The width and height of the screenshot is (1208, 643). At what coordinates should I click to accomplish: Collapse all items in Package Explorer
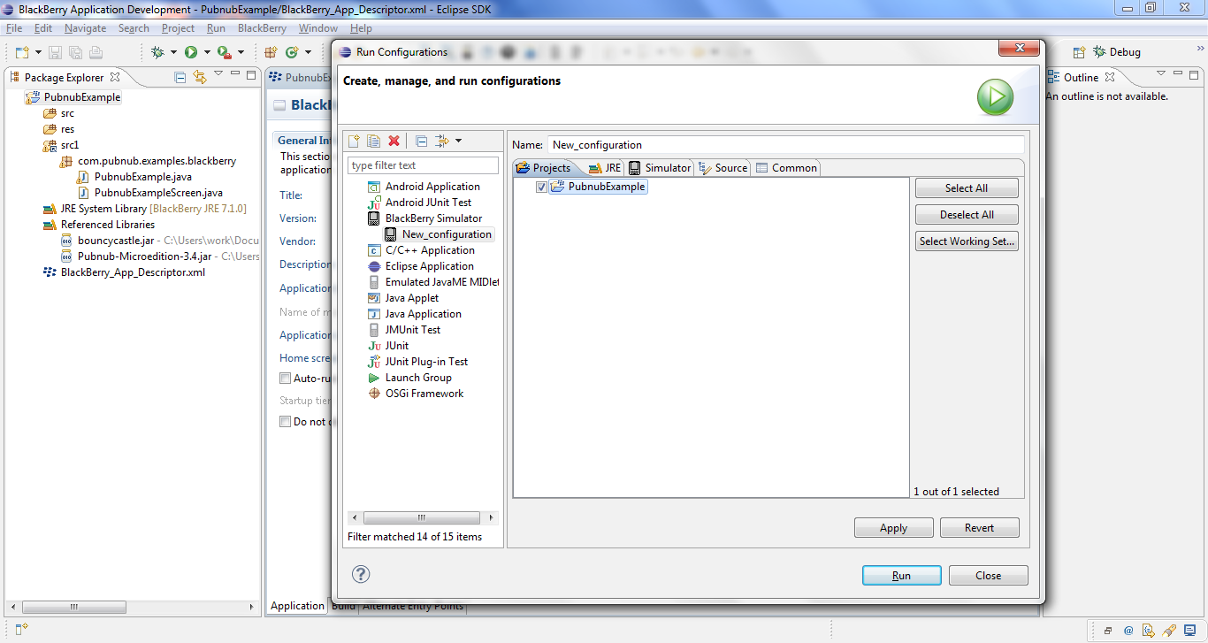click(180, 77)
